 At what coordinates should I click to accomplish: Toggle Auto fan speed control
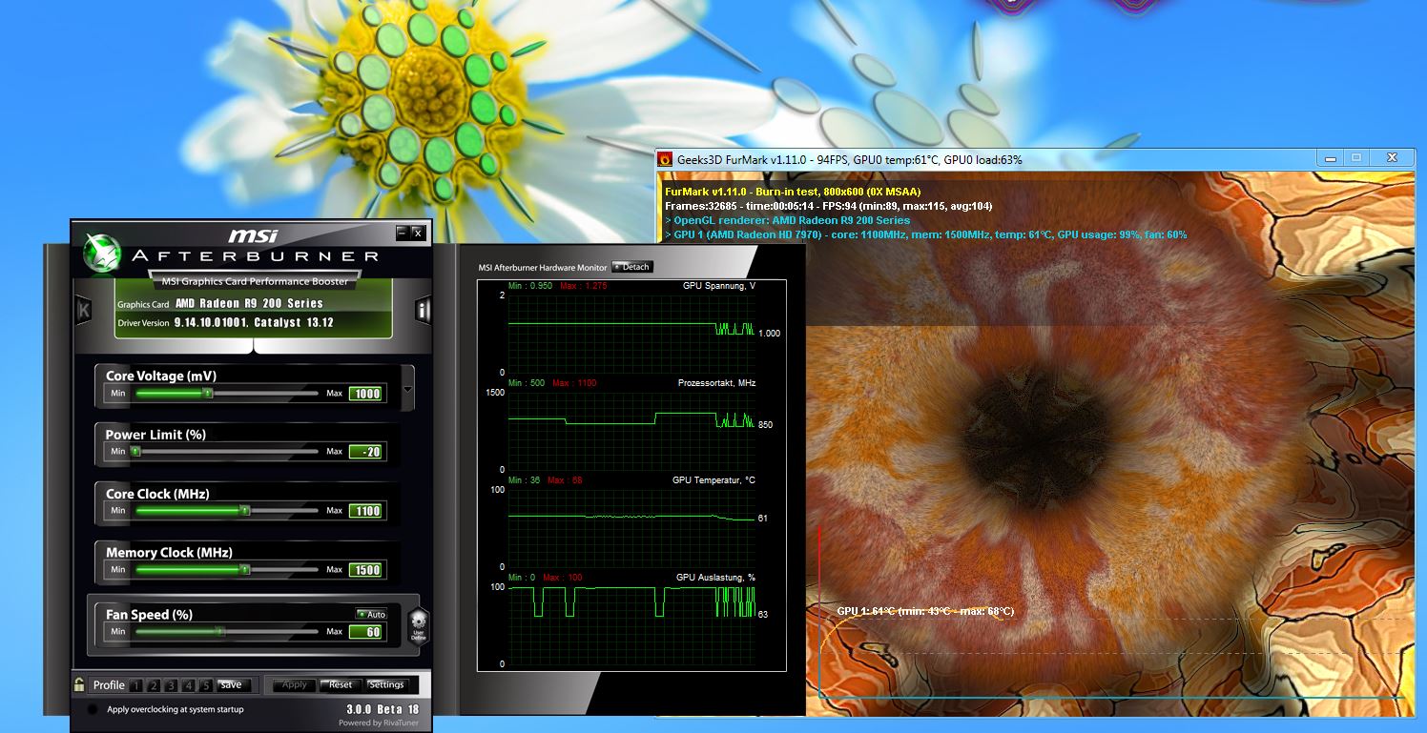[371, 614]
